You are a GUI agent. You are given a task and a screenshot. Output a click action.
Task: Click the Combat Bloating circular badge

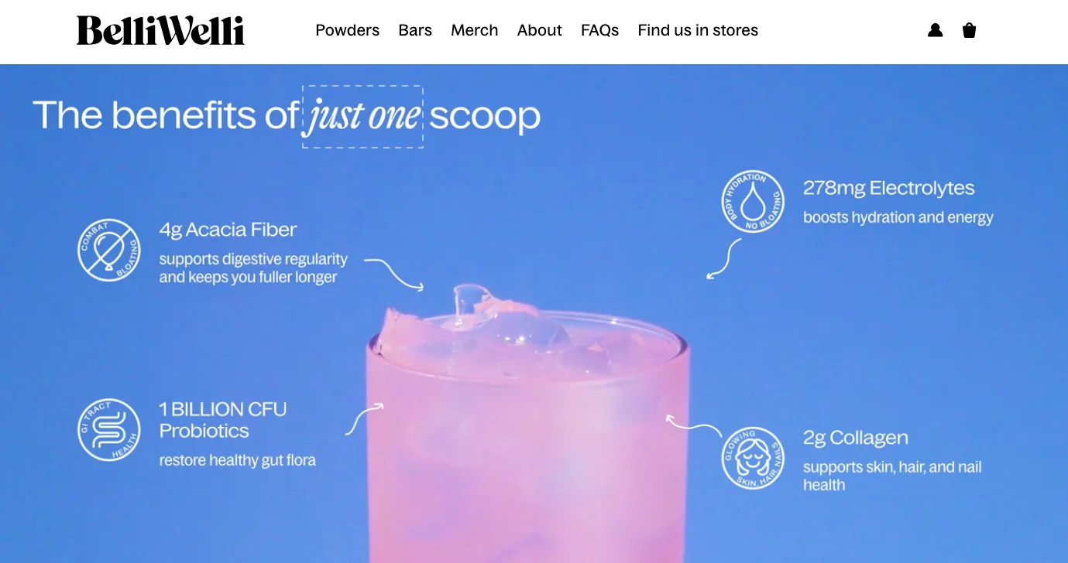point(109,250)
